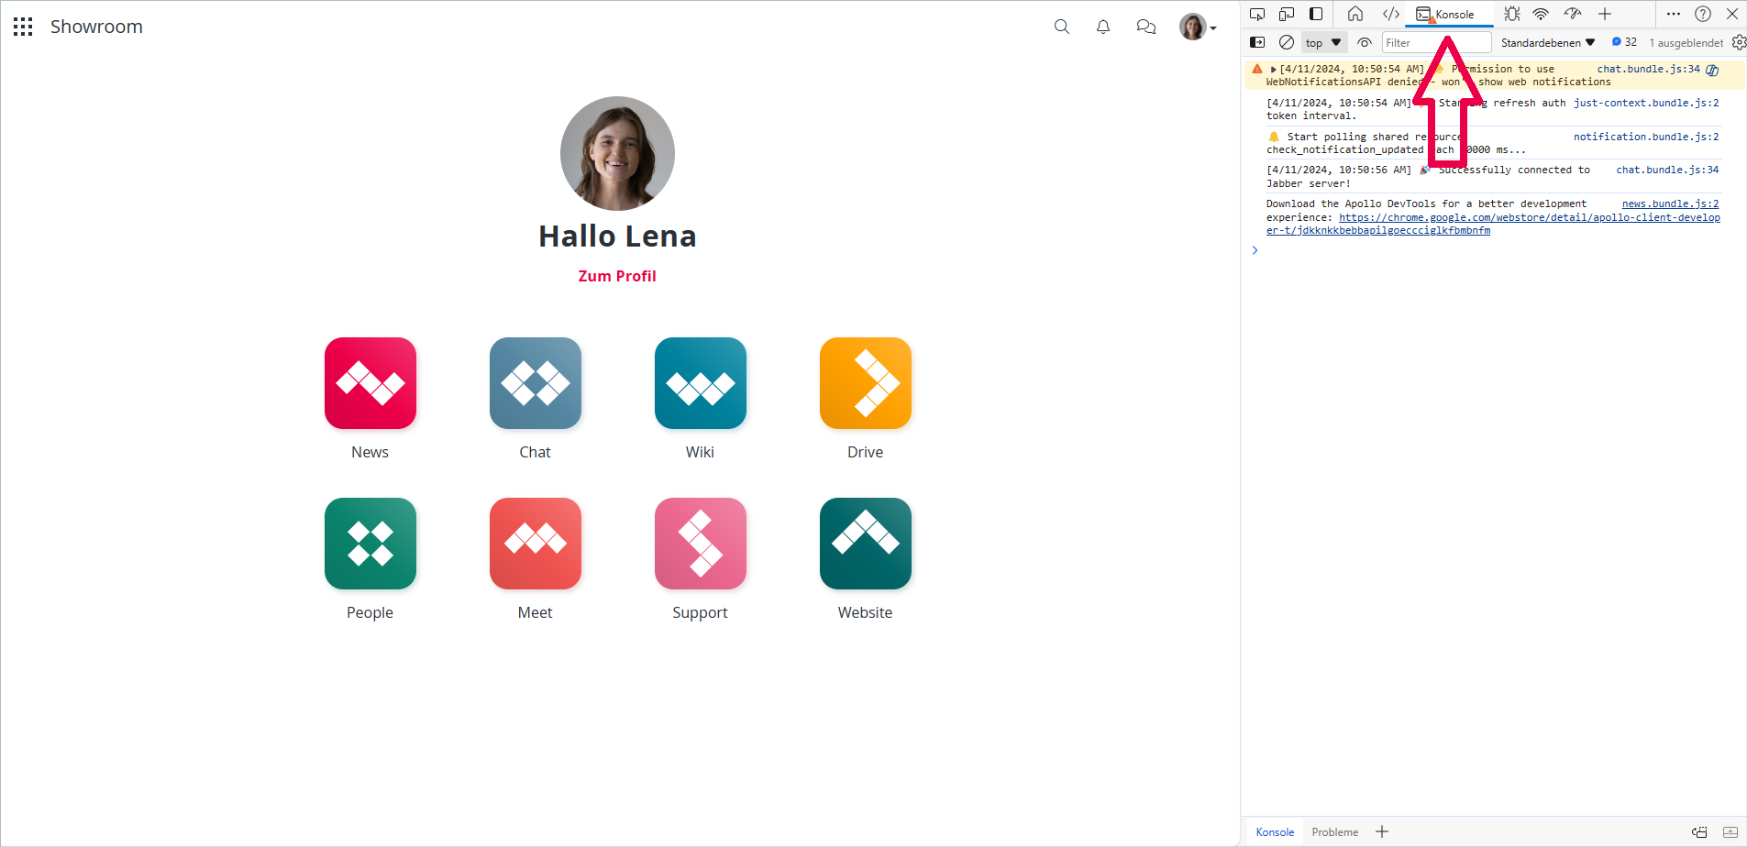Click the console Filter input field
Image resolution: width=1747 pixels, height=847 pixels.
pos(1436,42)
